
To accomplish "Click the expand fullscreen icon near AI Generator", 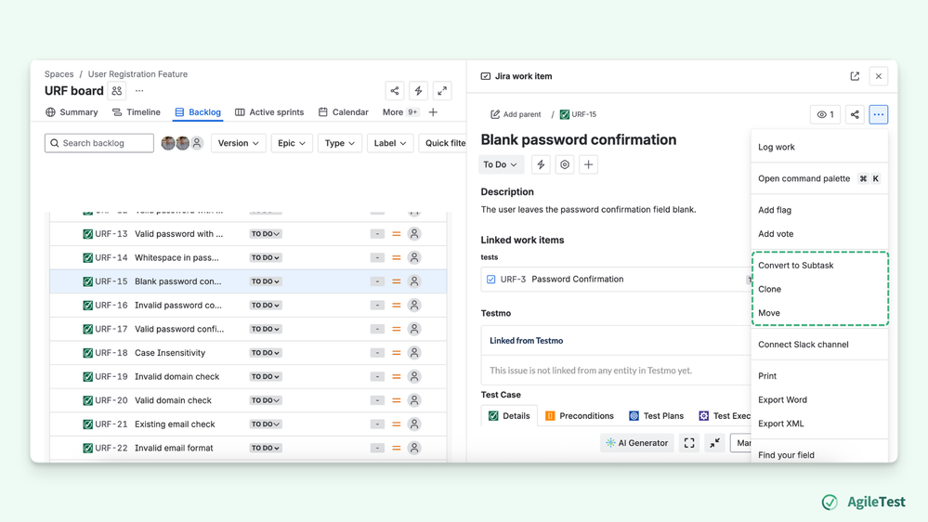I will 689,443.
